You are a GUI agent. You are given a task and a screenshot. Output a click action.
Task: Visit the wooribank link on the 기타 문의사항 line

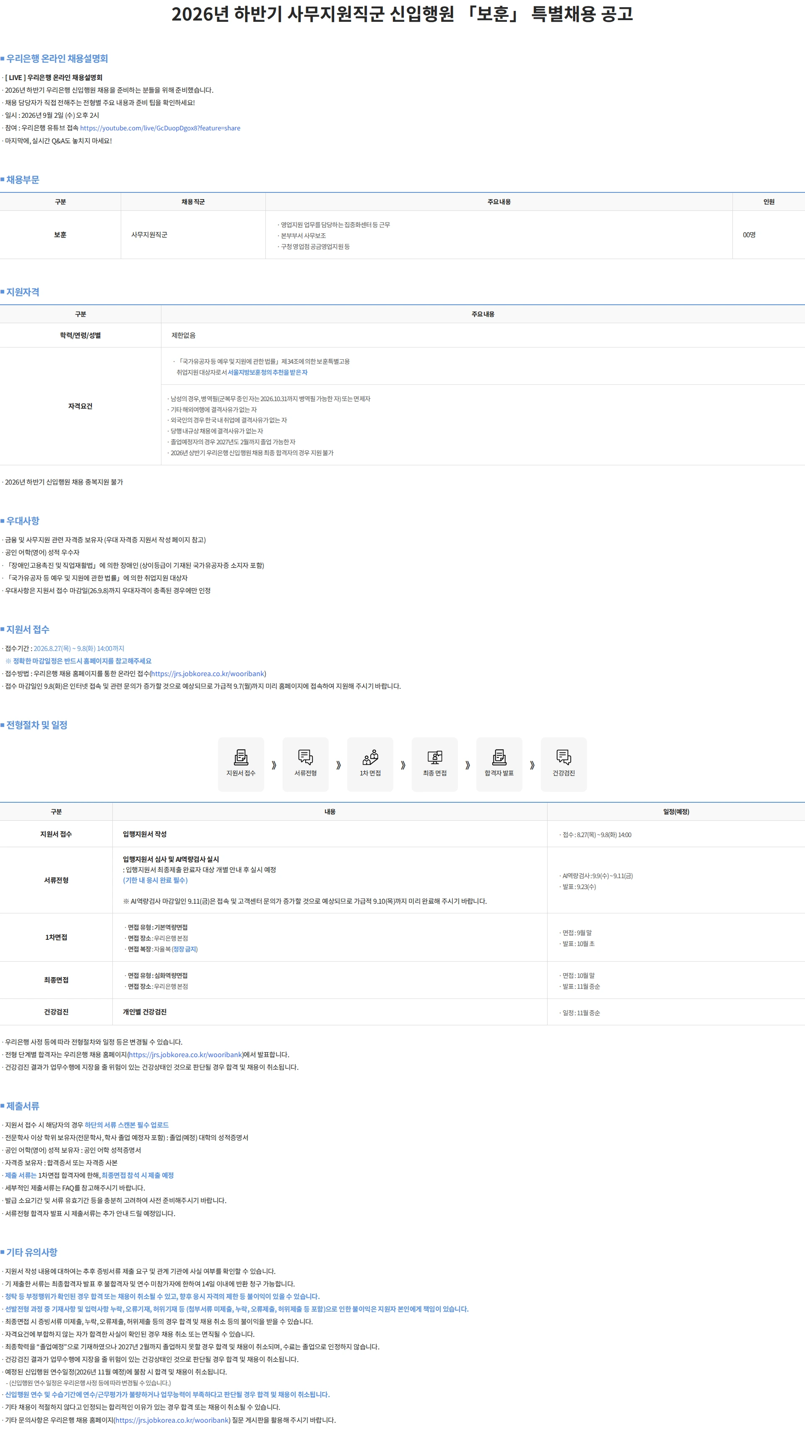(x=172, y=1419)
